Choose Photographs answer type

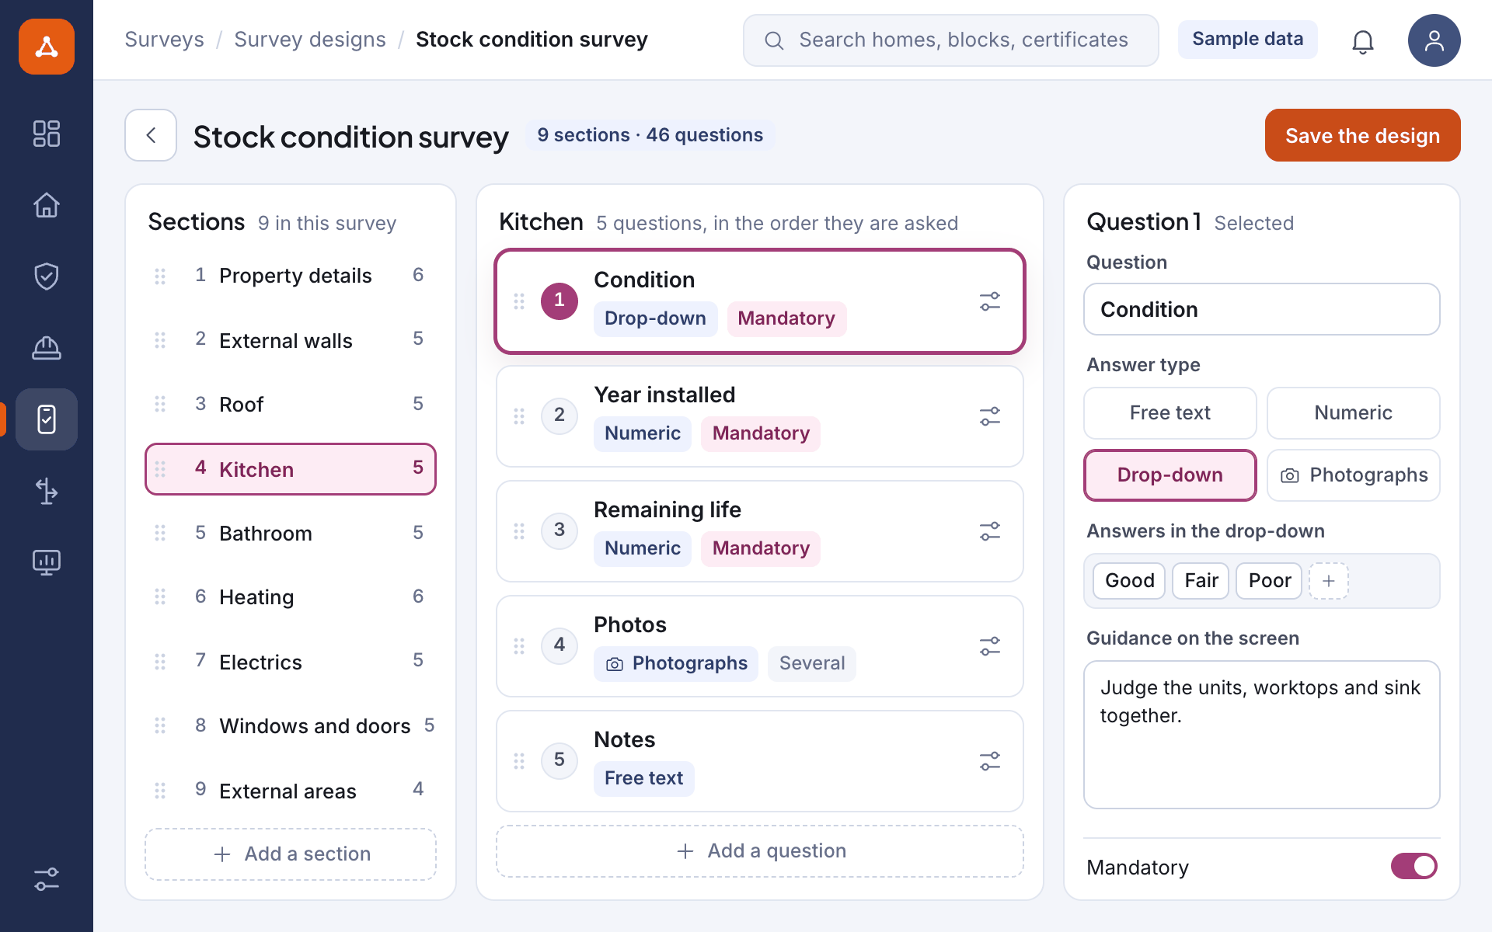pyautogui.click(x=1354, y=475)
